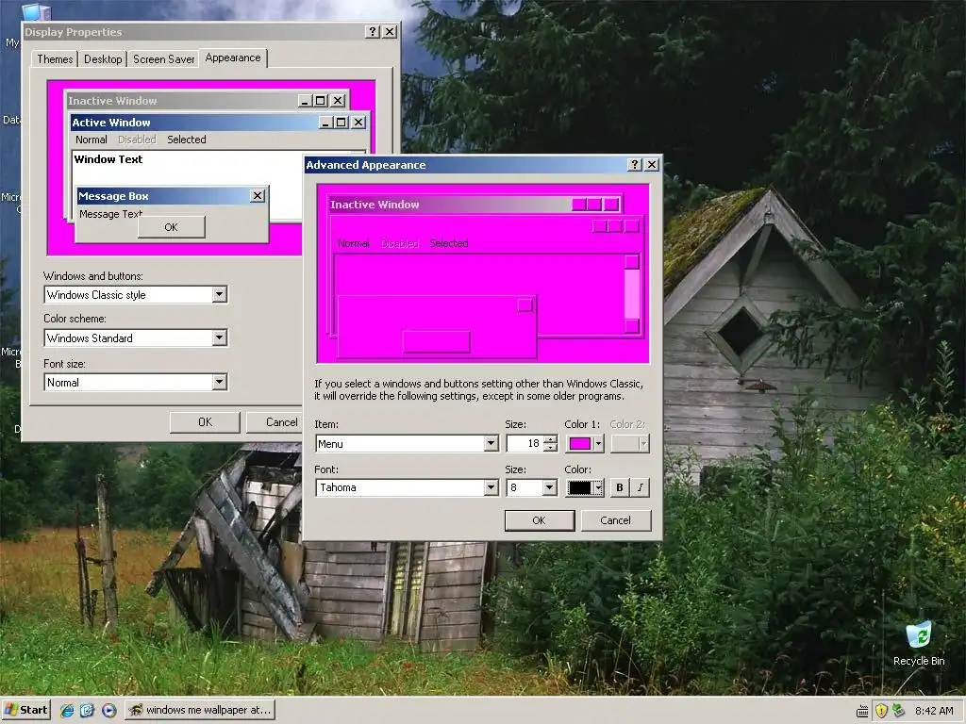Image resolution: width=966 pixels, height=724 pixels.
Task: Close the Display Properties dialog
Action: click(x=390, y=31)
